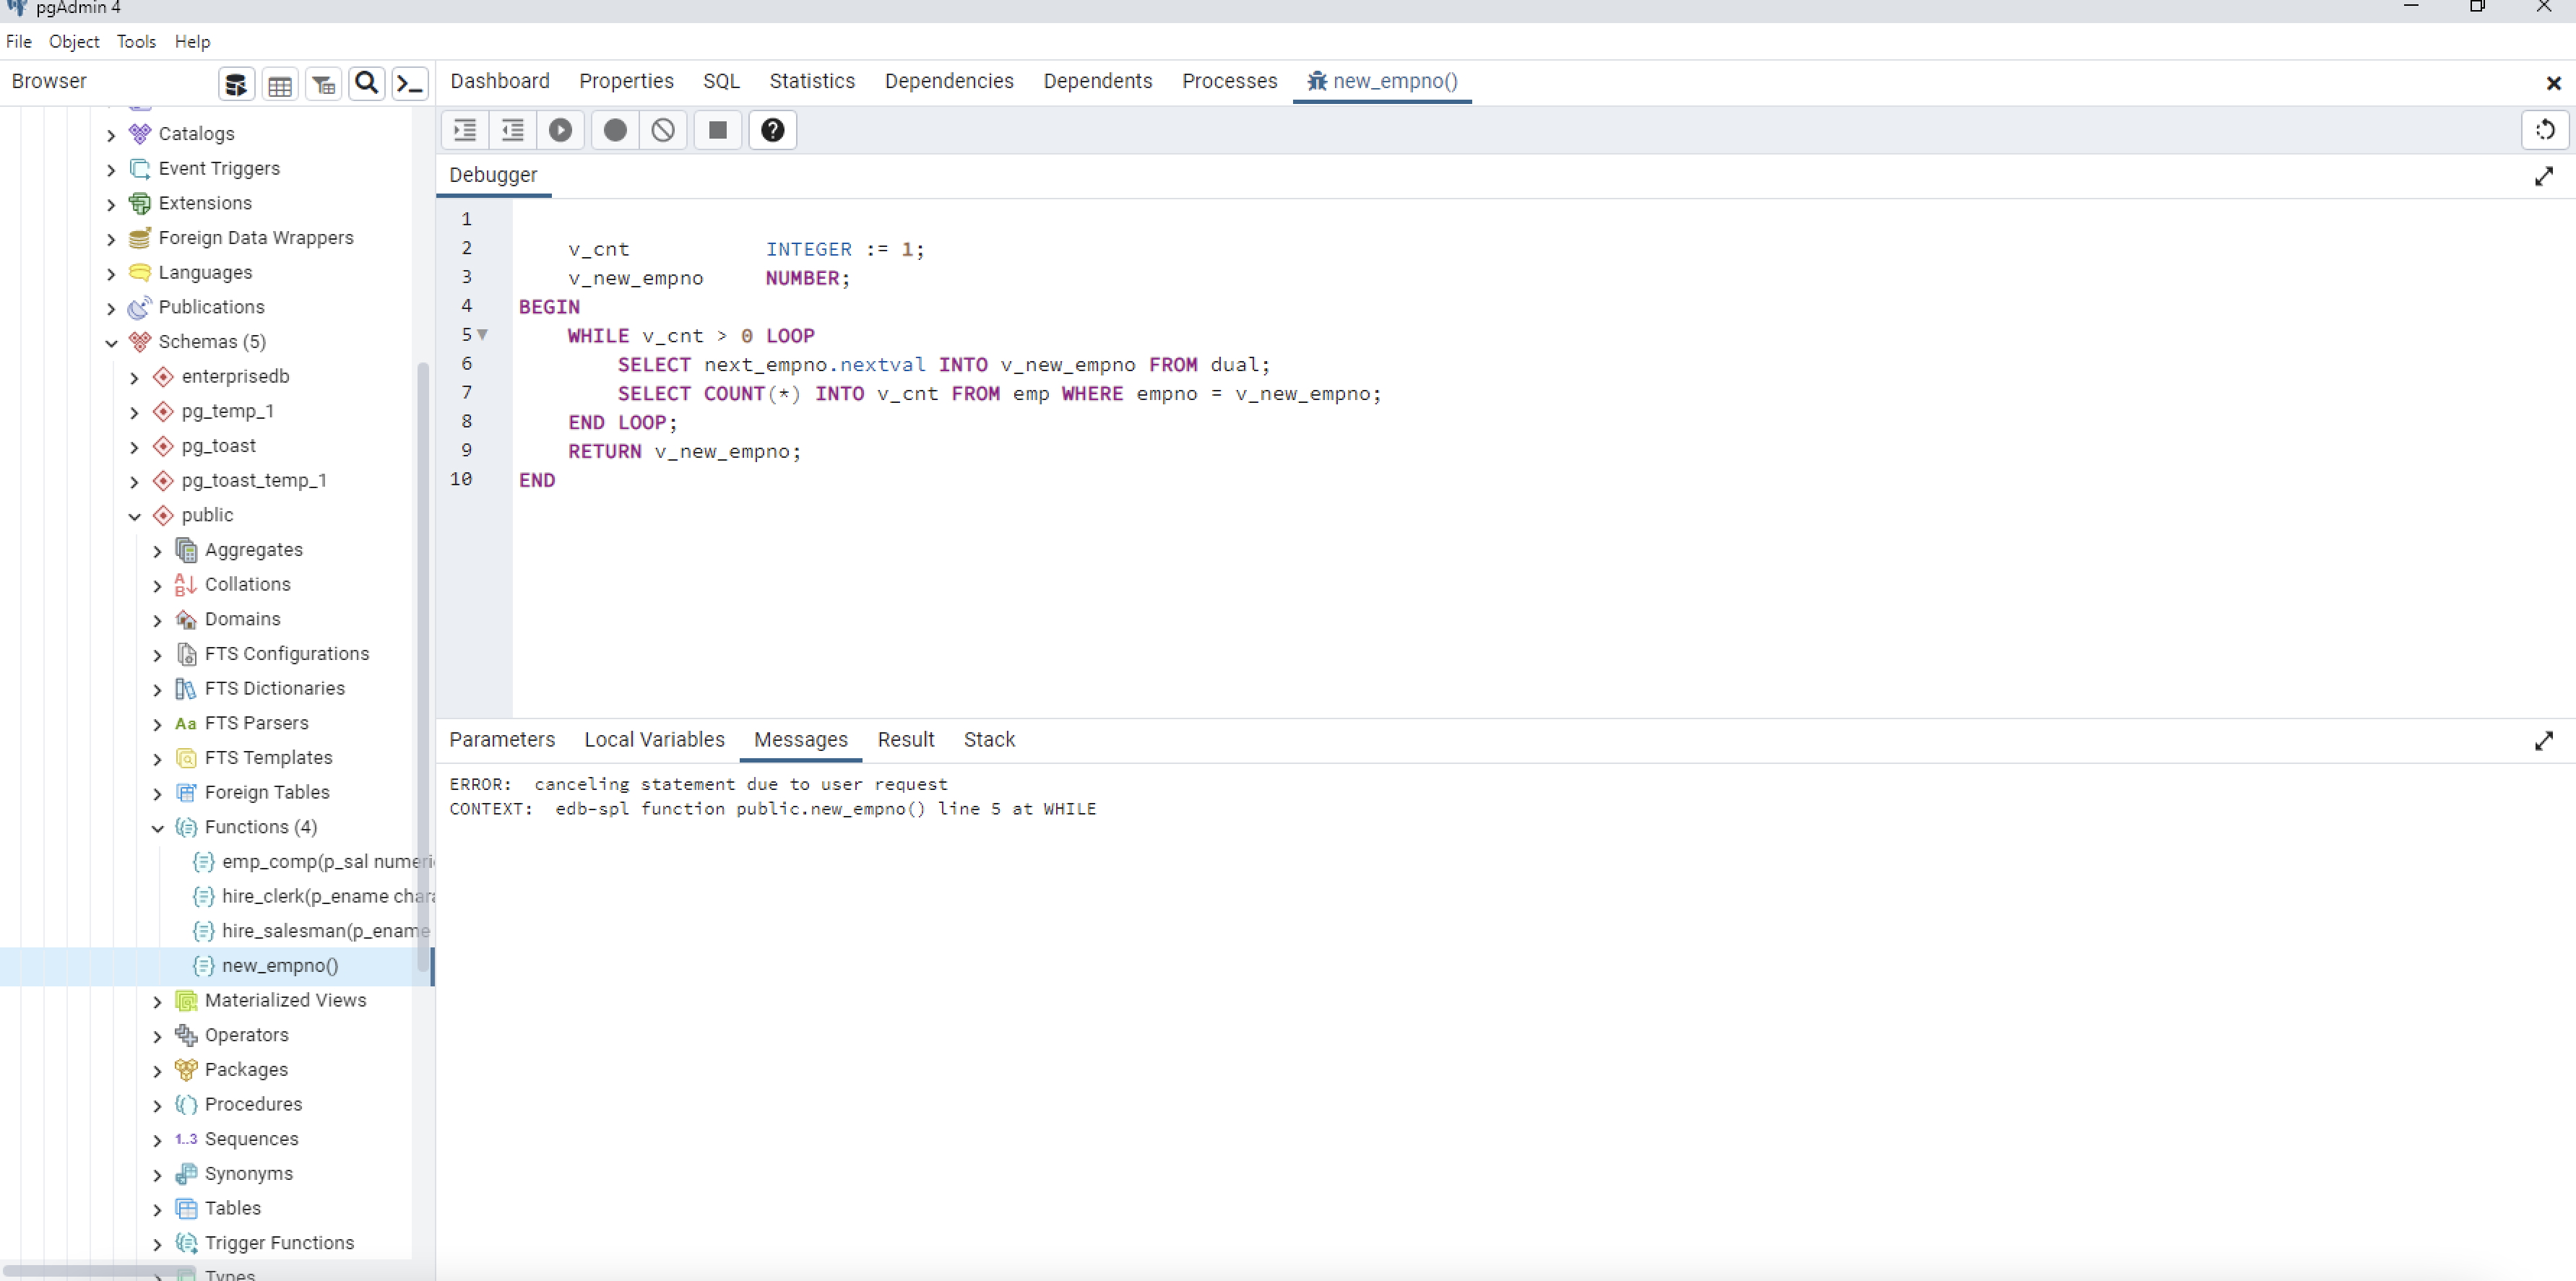Expand the Trigger Functions tree node
The image size is (2576, 1281).
point(157,1244)
